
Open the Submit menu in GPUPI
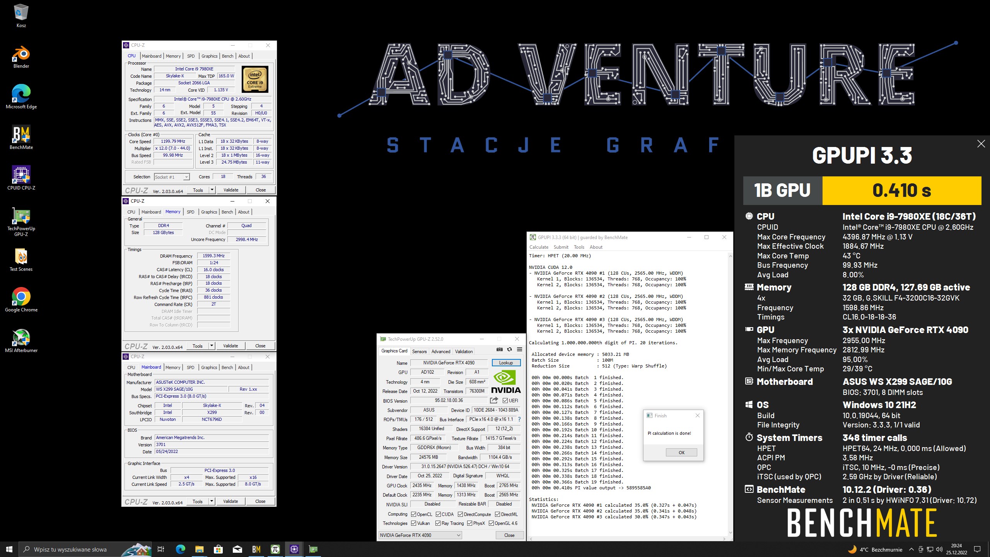[x=561, y=247]
